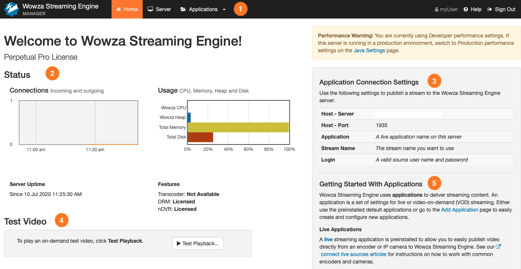The height and width of the screenshot is (269, 521).
Task: Click the Wowza Streaming Engine brand title
Action: click(60, 6)
